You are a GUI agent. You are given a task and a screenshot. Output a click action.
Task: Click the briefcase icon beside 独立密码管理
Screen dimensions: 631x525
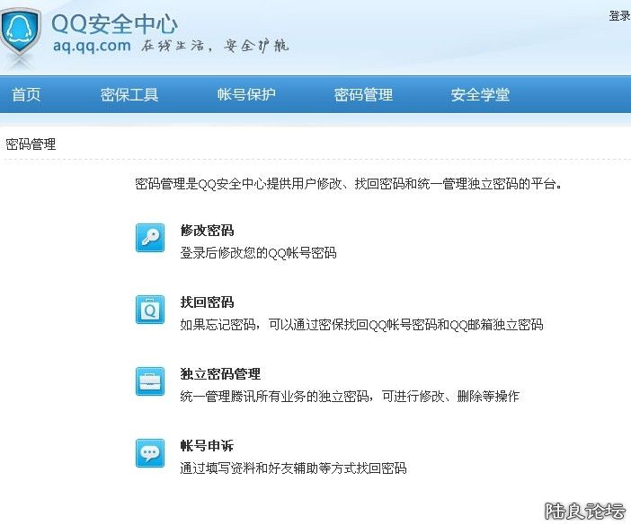[150, 381]
